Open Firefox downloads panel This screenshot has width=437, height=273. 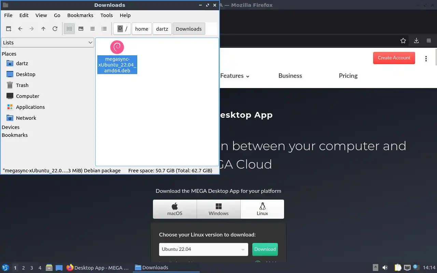(416, 41)
